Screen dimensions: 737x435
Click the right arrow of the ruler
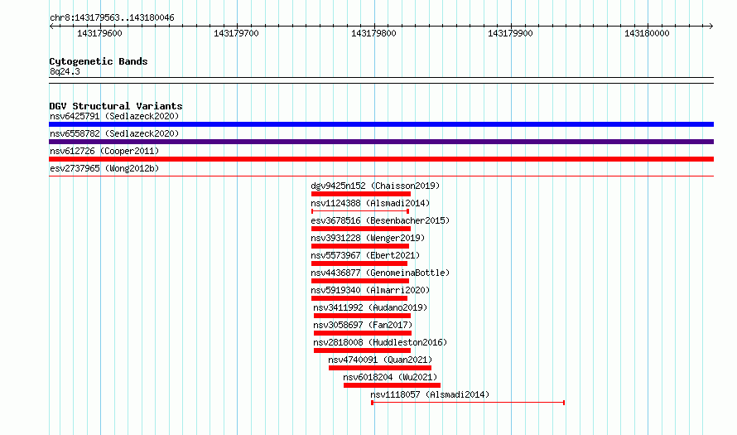click(x=711, y=26)
